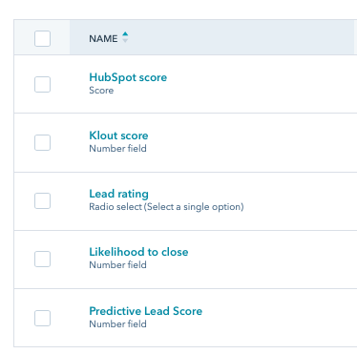This screenshot has width=357, height=354.
Task: Tick the select-all checkbox in header
Action: [42, 38]
